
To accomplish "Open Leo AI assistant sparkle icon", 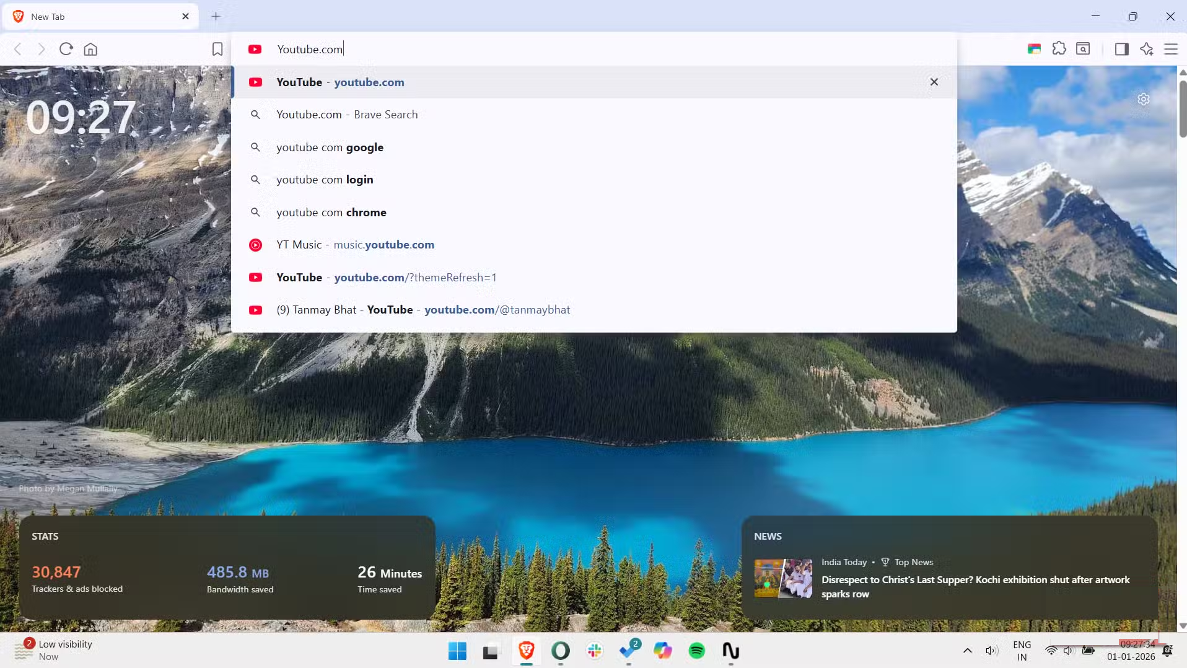I will pos(1147,49).
